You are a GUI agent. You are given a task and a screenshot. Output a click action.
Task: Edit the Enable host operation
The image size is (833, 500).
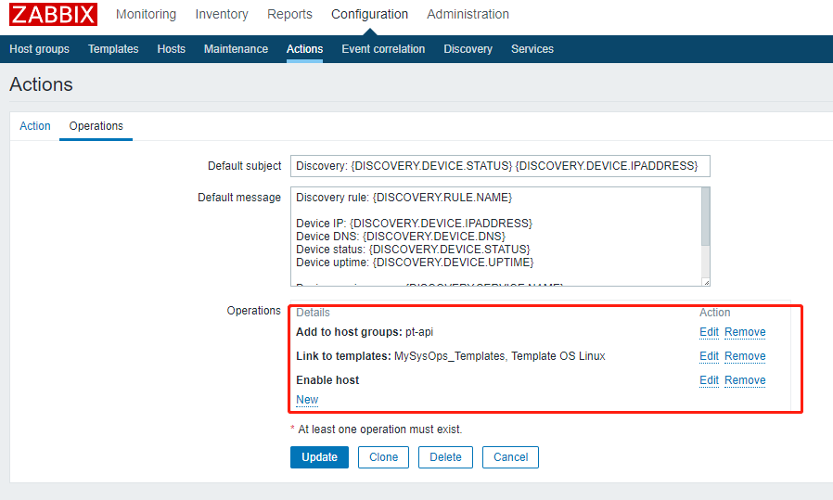[x=709, y=380]
